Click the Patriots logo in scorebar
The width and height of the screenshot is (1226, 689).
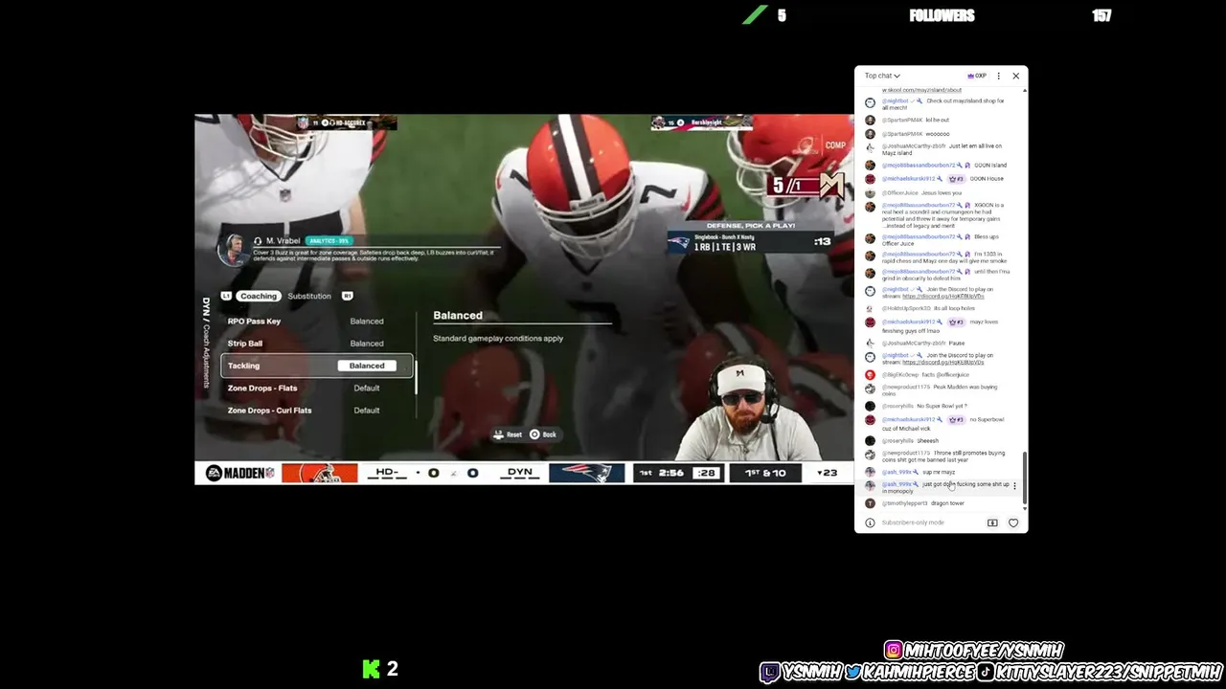coord(586,473)
